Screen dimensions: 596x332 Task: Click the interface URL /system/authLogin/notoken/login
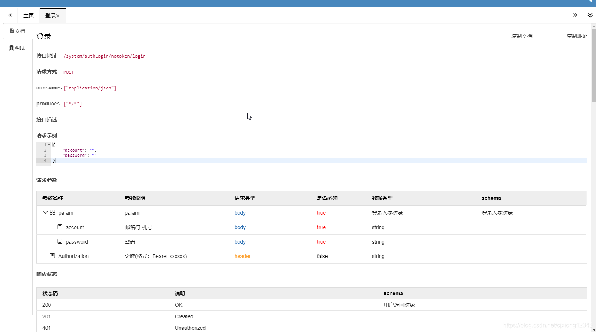104,56
